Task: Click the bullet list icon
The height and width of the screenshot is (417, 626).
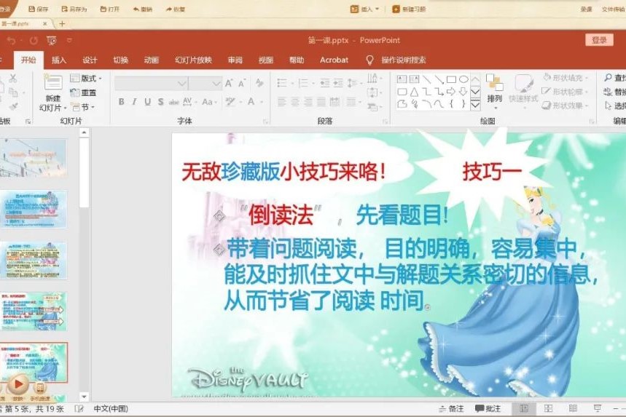Action: (283, 83)
